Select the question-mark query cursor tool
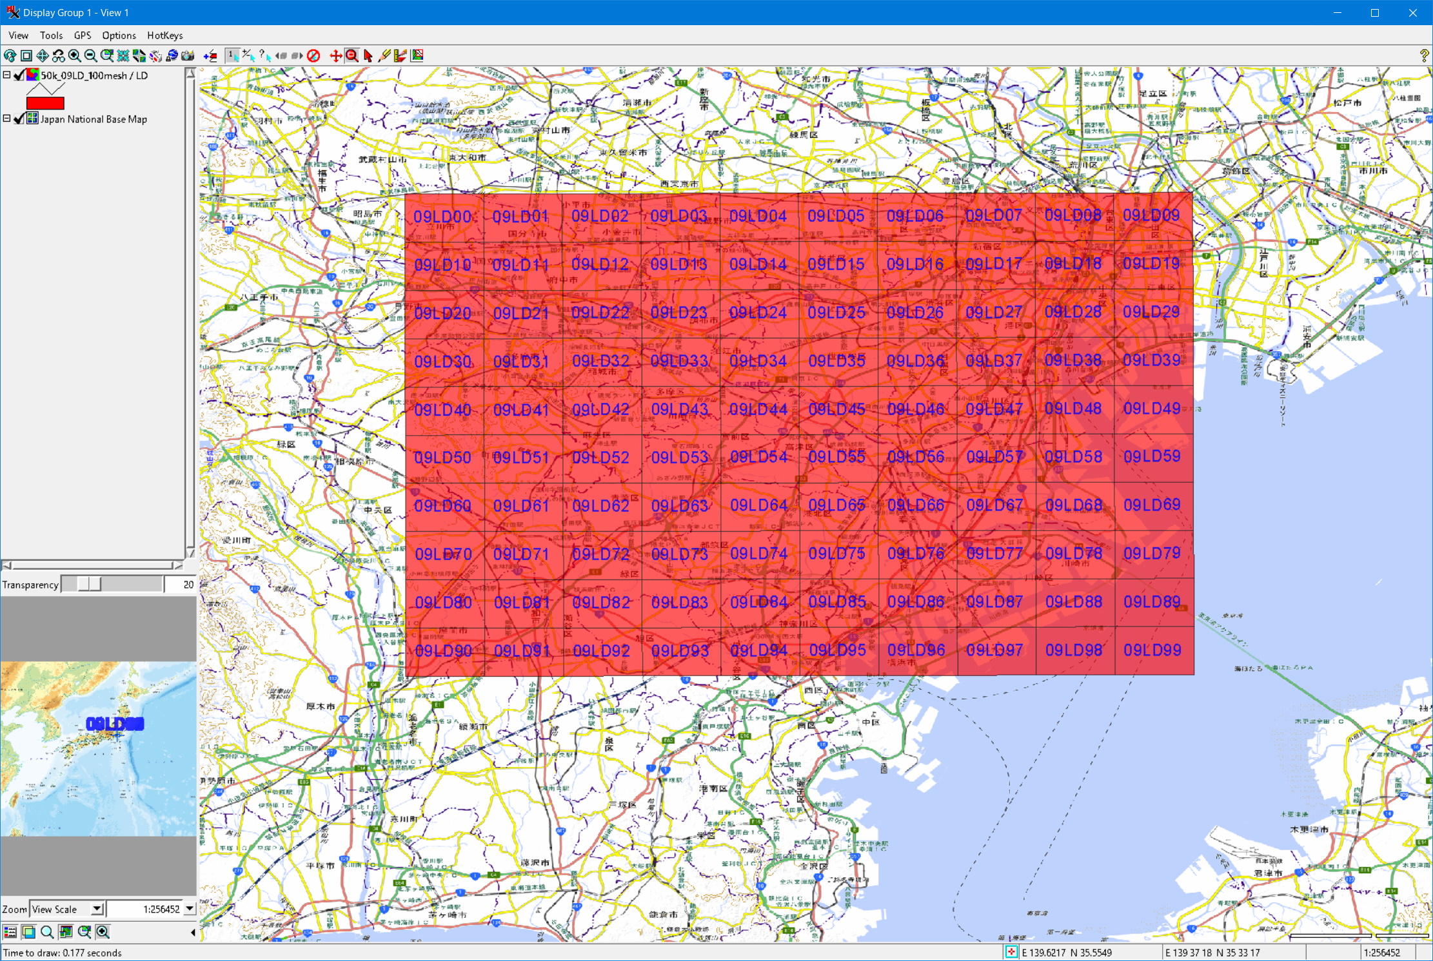 tap(264, 56)
